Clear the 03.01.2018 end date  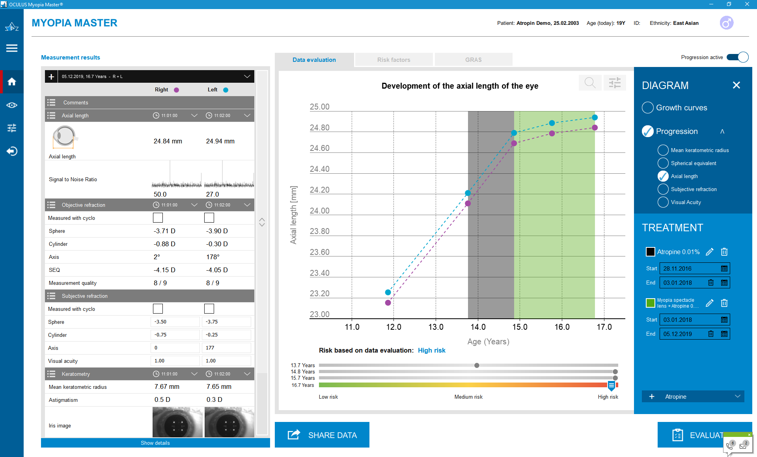click(710, 282)
